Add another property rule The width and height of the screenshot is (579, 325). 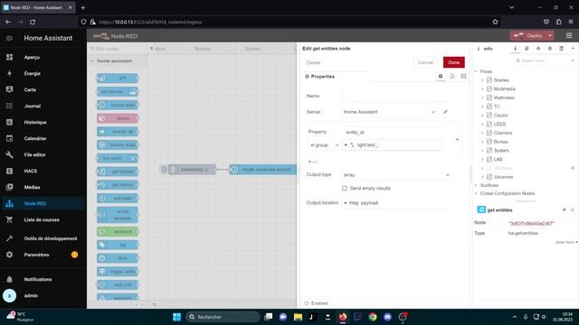coord(313,162)
